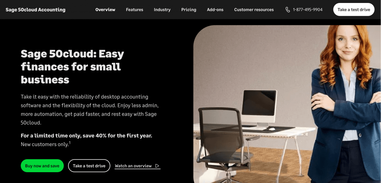381x183 pixels.
Task: Click the phone handset icon in header
Action: [288, 10]
